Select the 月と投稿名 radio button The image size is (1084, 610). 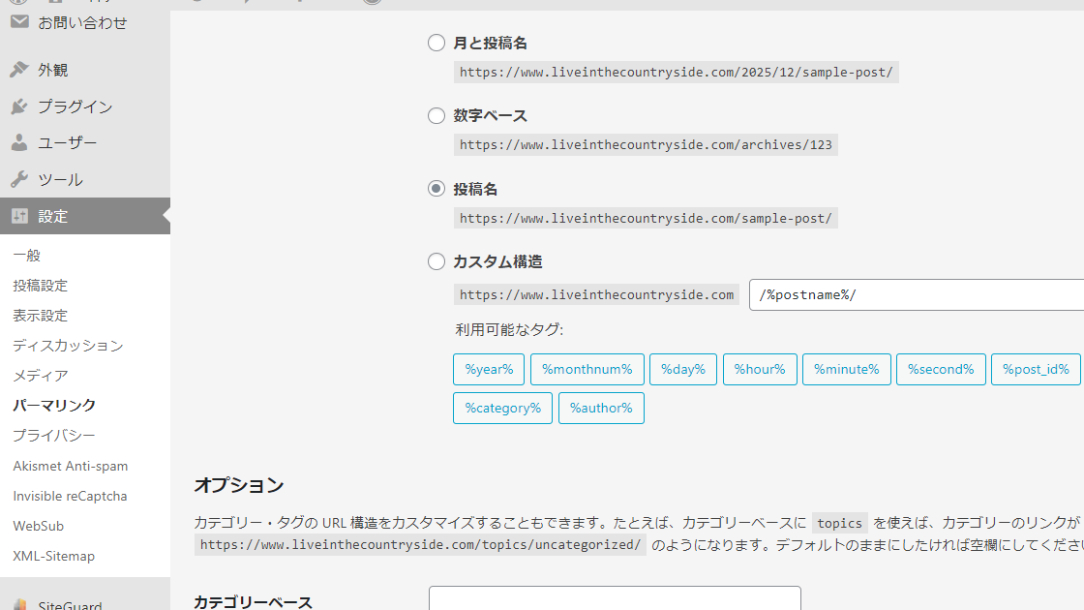pyautogui.click(x=437, y=43)
